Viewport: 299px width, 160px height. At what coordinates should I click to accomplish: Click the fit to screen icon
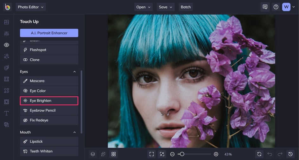(152, 154)
